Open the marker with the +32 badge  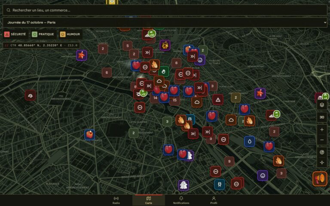coord(147,35)
